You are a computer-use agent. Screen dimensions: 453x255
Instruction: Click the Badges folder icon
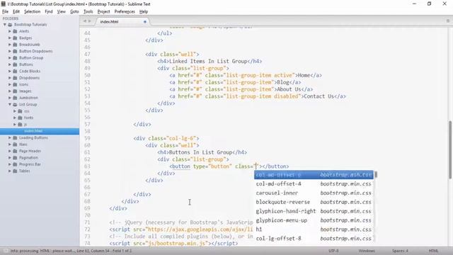(x=15, y=38)
